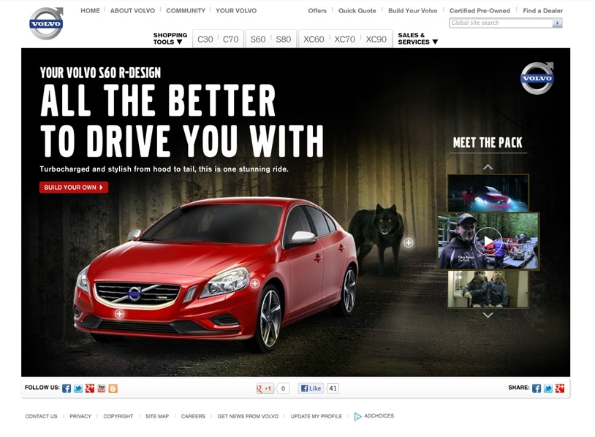The height and width of the screenshot is (438, 595).
Task: Click the plus hotspot on the front bumper
Action: 120,314
